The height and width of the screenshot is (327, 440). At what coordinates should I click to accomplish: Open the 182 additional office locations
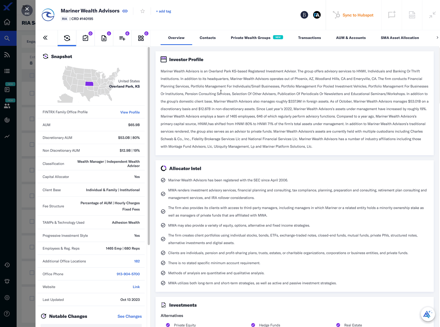pos(137,261)
